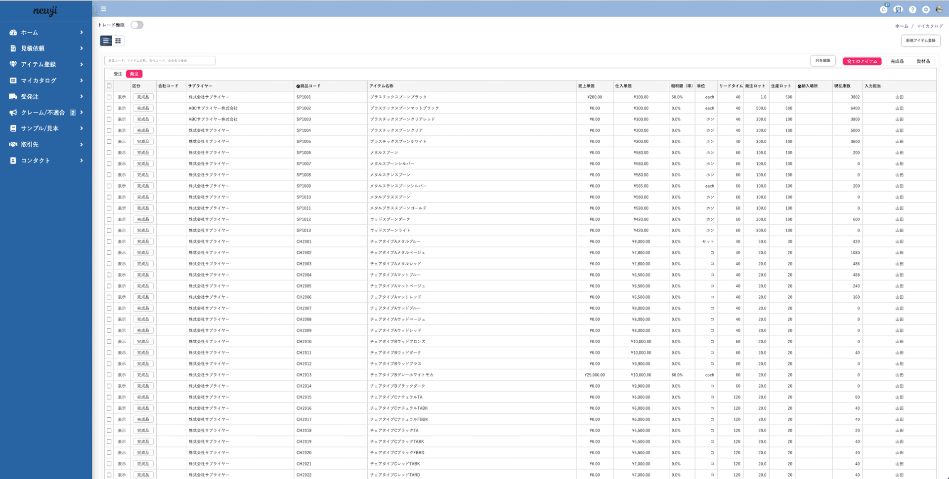Click the item search input field

[160, 61]
